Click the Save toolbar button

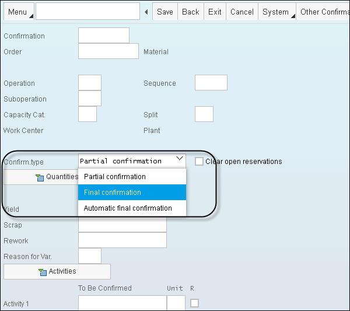point(165,12)
